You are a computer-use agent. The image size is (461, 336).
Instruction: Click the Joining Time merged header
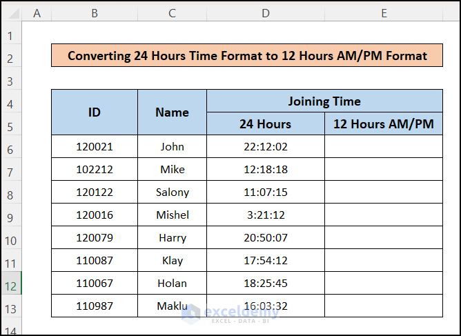[x=324, y=101]
